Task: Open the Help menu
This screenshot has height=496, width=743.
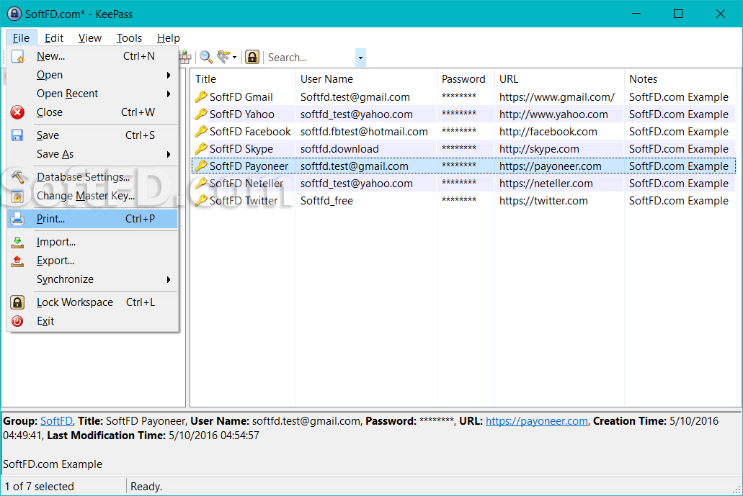Action: (x=168, y=38)
